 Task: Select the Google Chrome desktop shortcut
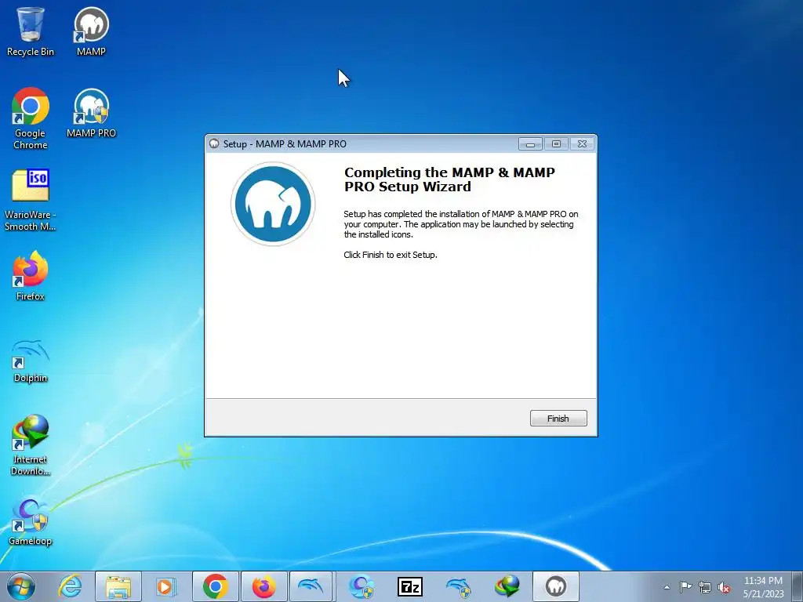point(31,118)
